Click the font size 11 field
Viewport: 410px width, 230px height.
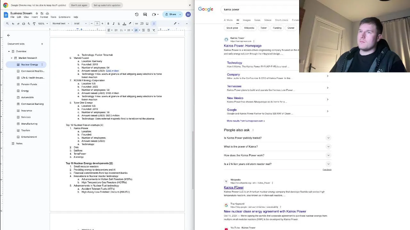[97, 24]
